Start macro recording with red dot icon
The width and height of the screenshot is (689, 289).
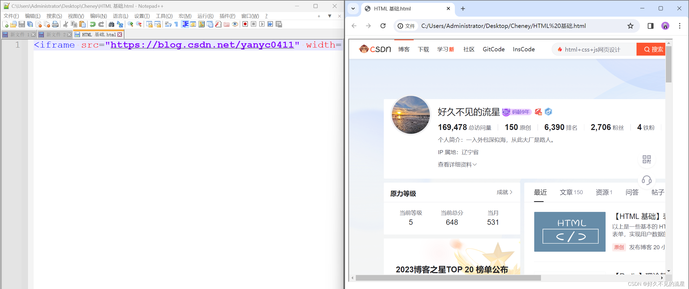pos(245,24)
